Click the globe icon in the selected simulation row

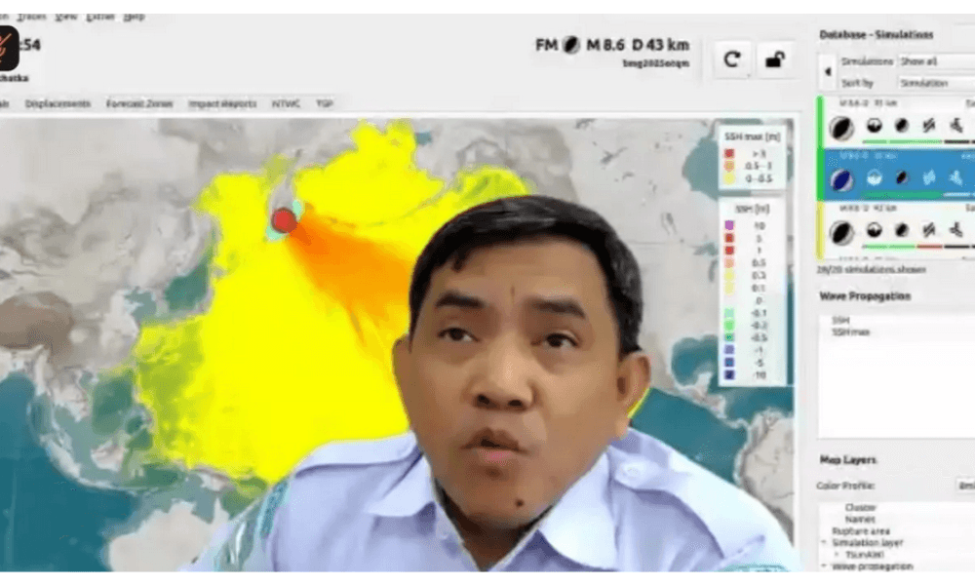tap(874, 177)
